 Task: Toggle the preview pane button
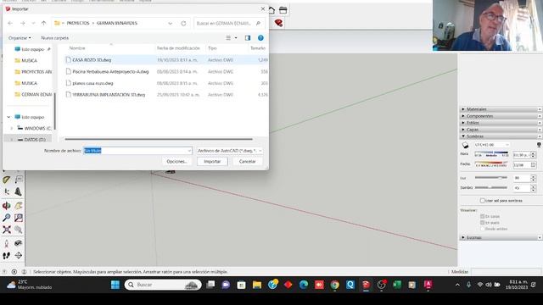click(x=248, y=37)
